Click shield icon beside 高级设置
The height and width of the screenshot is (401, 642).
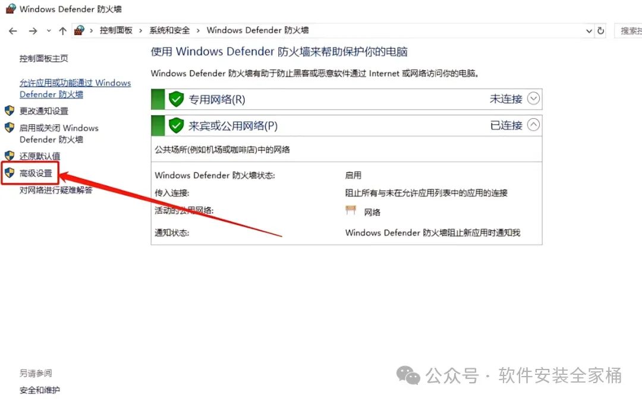[x=10, y=173]
